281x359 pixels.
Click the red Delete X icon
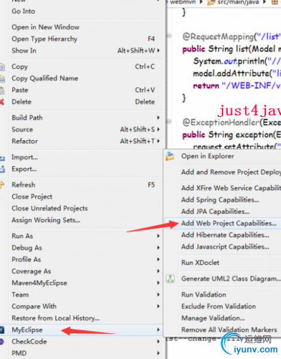click(x=2, y=102)
